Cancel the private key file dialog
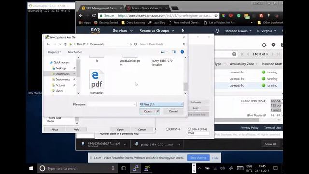The image size is (309, 174). (x=173, y=111)
